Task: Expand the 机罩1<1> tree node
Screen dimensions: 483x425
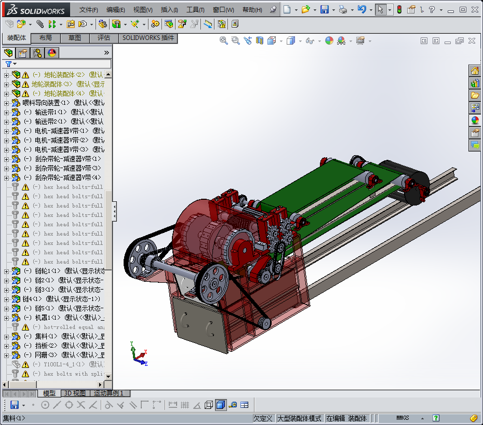Action: click(x=6, y=318)
